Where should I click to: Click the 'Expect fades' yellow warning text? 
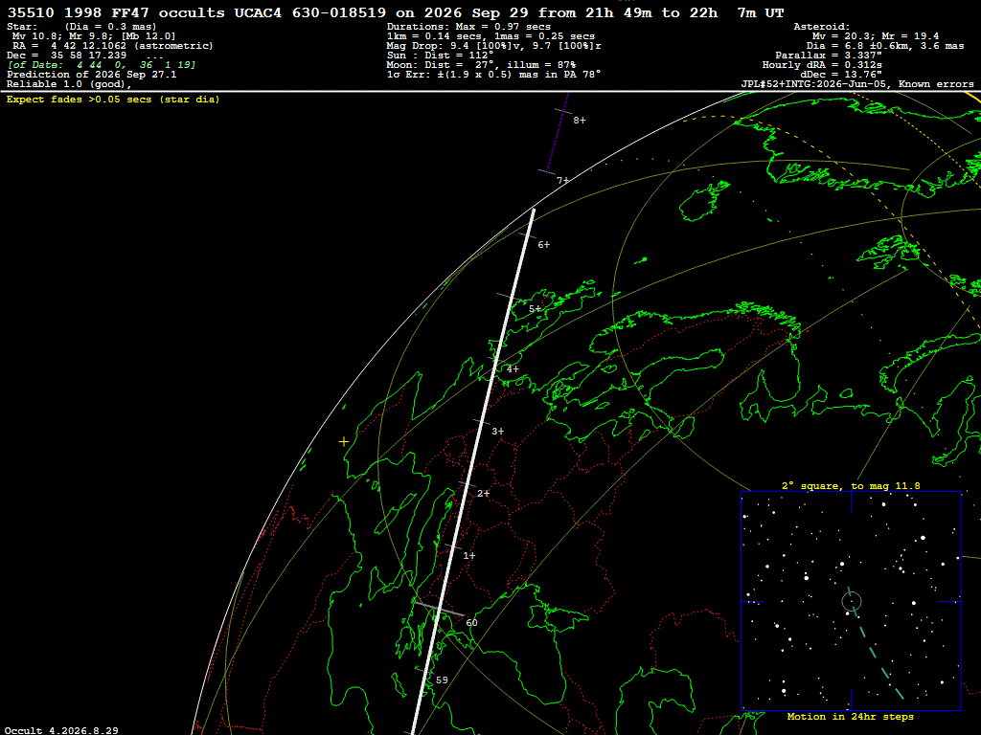point(113,100)
